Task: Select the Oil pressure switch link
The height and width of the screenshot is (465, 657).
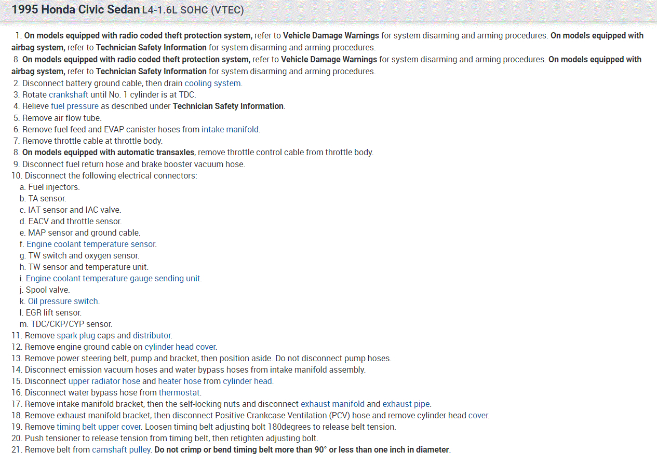Action: tap(63, 301)
